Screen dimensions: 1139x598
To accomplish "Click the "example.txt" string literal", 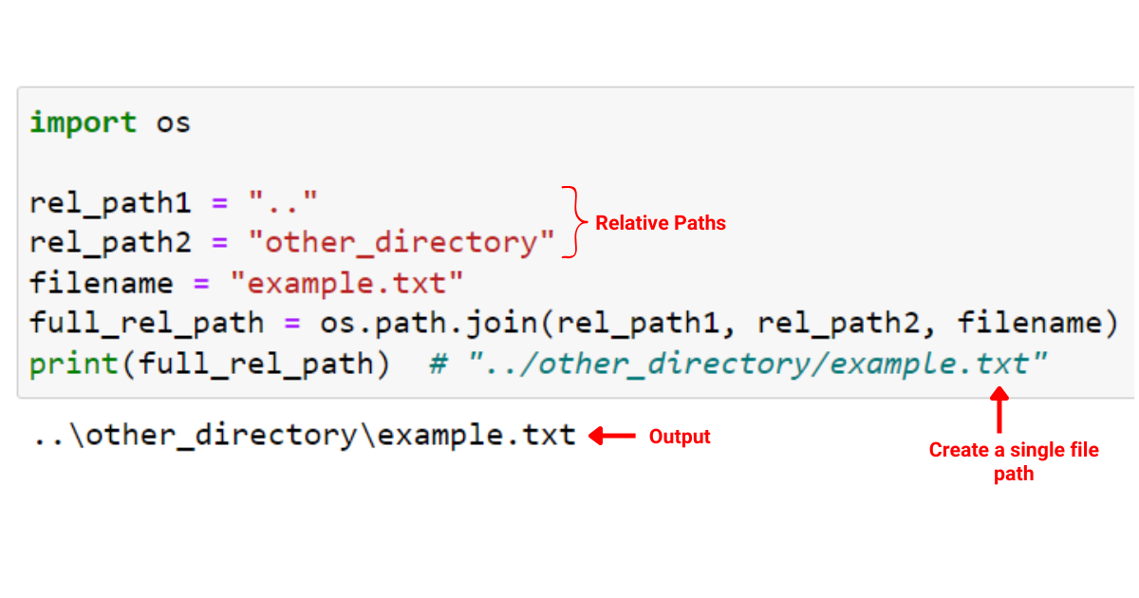I will pyautogui.click(x=356, y=283).
